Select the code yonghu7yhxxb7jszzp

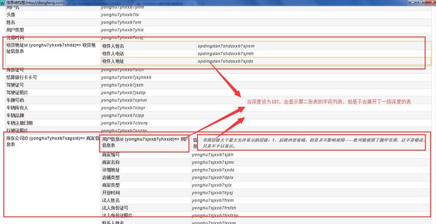click(124, 92)
